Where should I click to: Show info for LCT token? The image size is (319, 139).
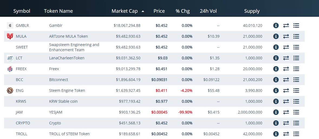(x=276, y=58)
